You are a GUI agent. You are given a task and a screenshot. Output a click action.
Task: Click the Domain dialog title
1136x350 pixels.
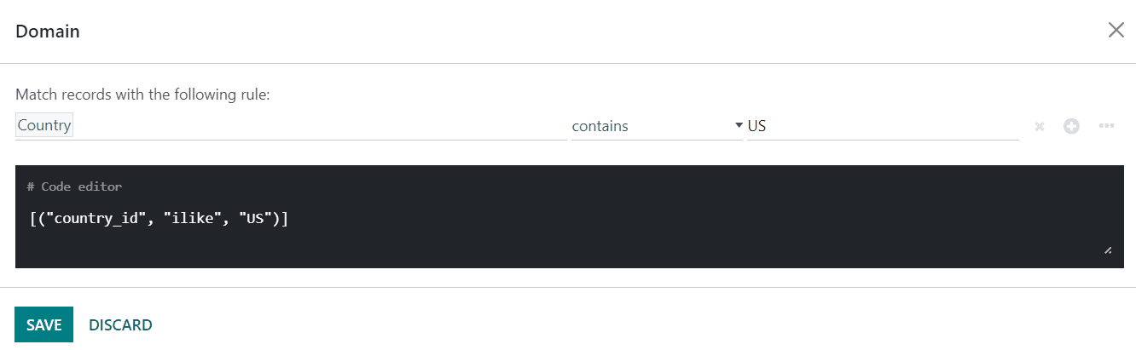(48, 32)
